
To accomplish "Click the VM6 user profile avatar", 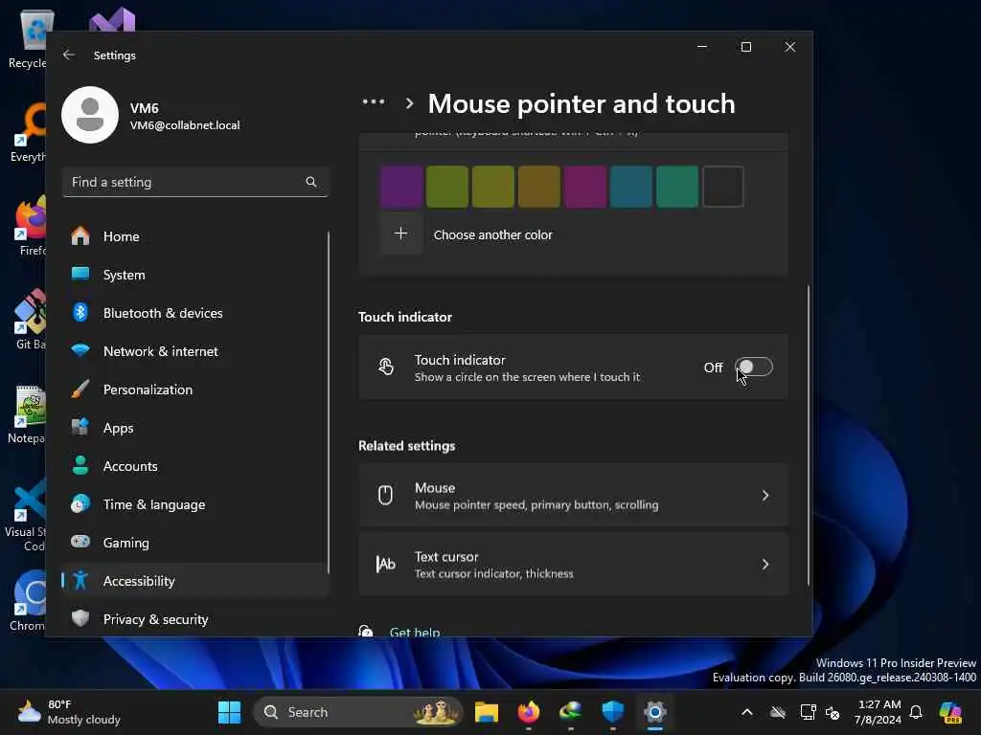I will click(x=90, y=115).
